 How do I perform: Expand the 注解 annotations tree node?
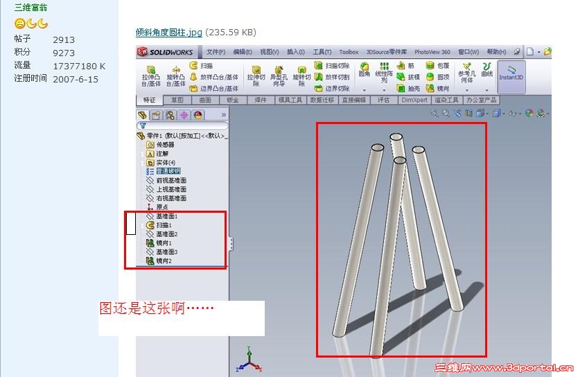pos(142,153)
